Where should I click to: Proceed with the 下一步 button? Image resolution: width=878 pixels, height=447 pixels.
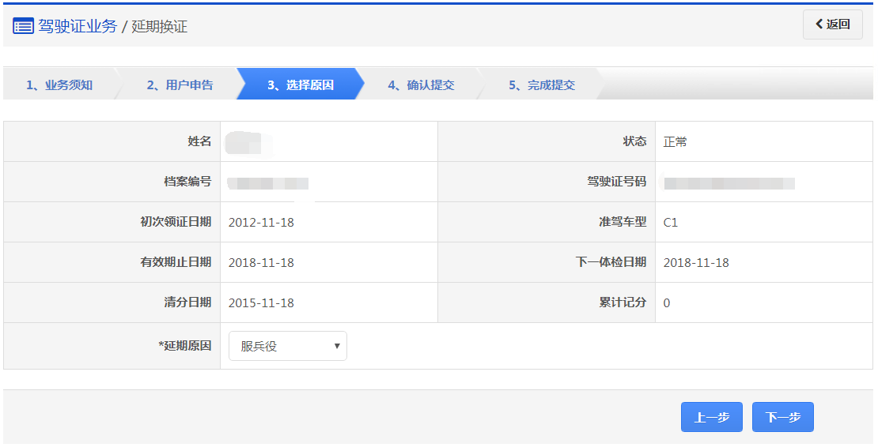pos(782,417)
